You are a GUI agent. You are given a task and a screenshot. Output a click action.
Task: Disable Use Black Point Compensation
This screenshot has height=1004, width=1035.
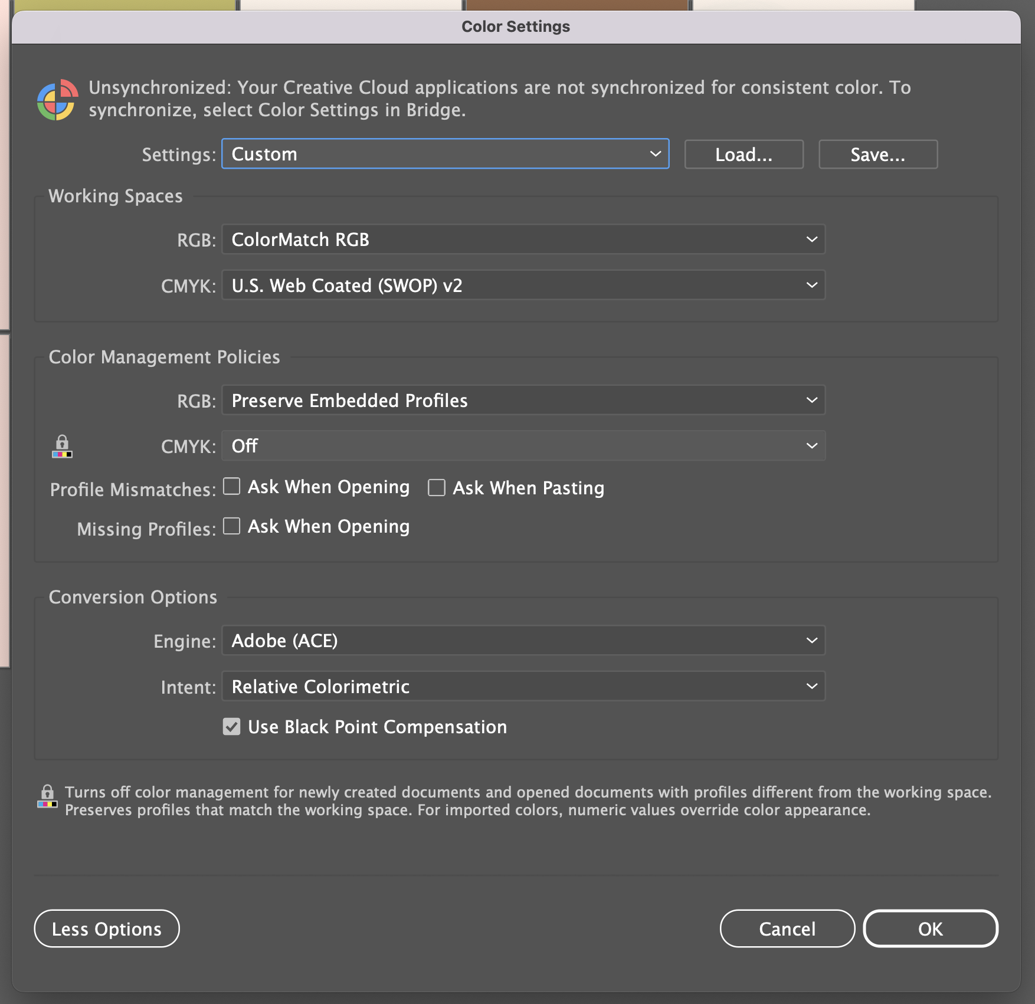231,727
